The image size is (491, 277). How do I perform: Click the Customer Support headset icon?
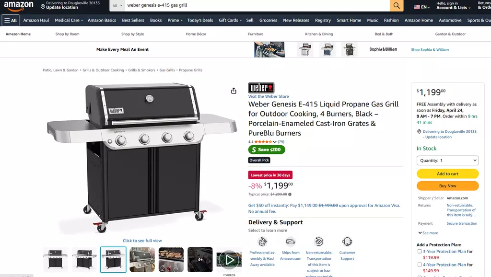[x=347, y=242]
